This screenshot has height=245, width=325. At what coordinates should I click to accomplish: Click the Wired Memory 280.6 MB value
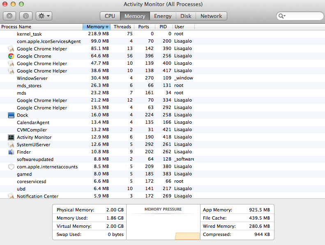tap(260, 226)
